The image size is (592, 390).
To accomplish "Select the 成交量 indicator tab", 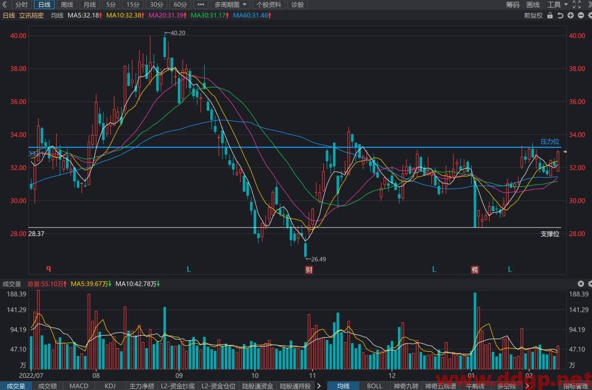I will coord(16,386).
